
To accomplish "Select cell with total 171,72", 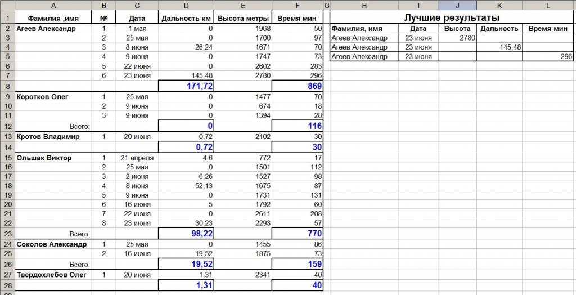I will 186,86.
